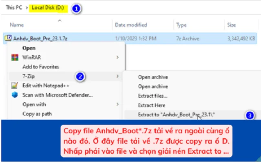This screenshot has height=162, width=261.
Task: Choose Extract files... in 7-Zip submenu
Action: pos(153,96)
